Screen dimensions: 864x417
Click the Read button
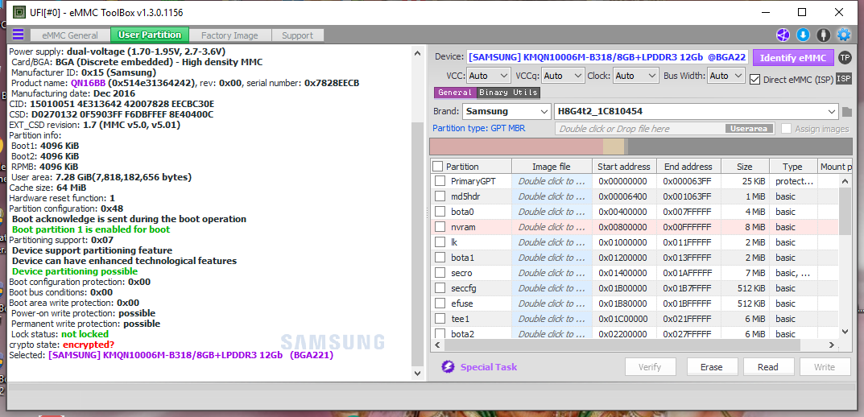pos(768,367)
